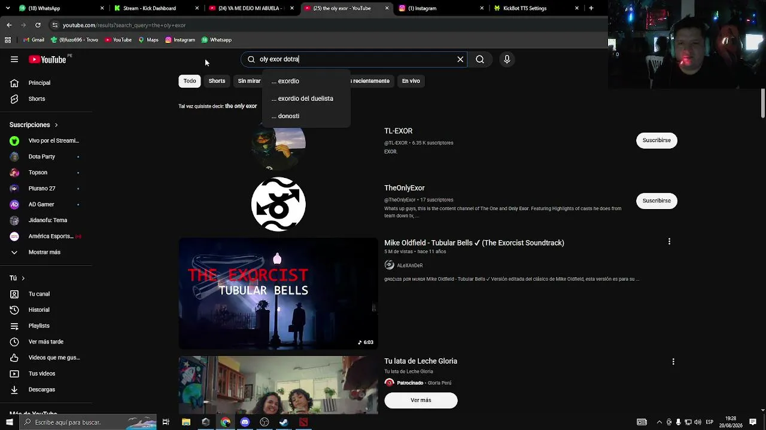
Task: Click 'the only exor' suggested correction
Action: click(x=241, y=106)
